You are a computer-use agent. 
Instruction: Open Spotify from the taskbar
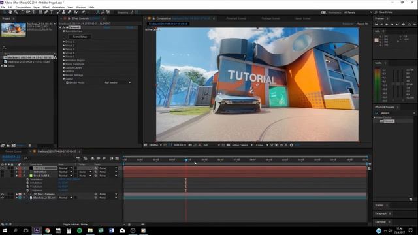pos(80,230)
